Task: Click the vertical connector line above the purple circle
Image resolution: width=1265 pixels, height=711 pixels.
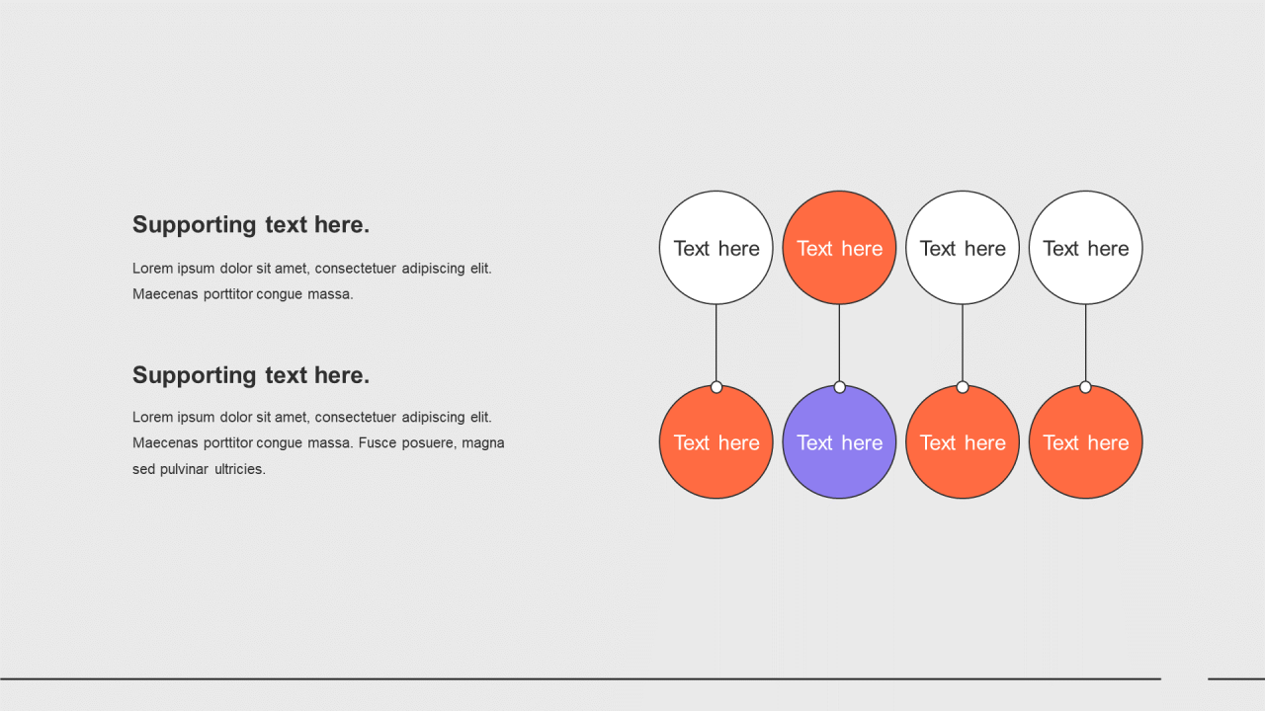Action: pyautogui.click(x=839, y=342)
